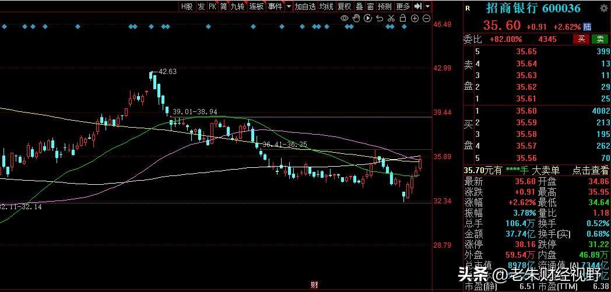Click the 招商银行 600036 stock title
The width and height of the screenshot is (611, 292).
(x=533, y=8)
